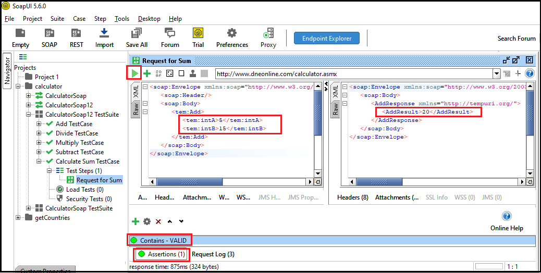Expand CalculatorSoap12 interface node
This screenshot has width=541, height=273.
28,105
